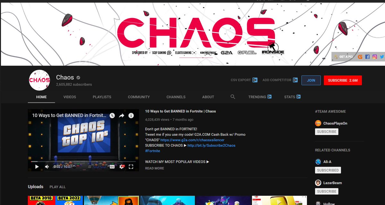Viewport: 385px width, 205px height.
Task: Click icon next to Trending tab
Action: 269,97
